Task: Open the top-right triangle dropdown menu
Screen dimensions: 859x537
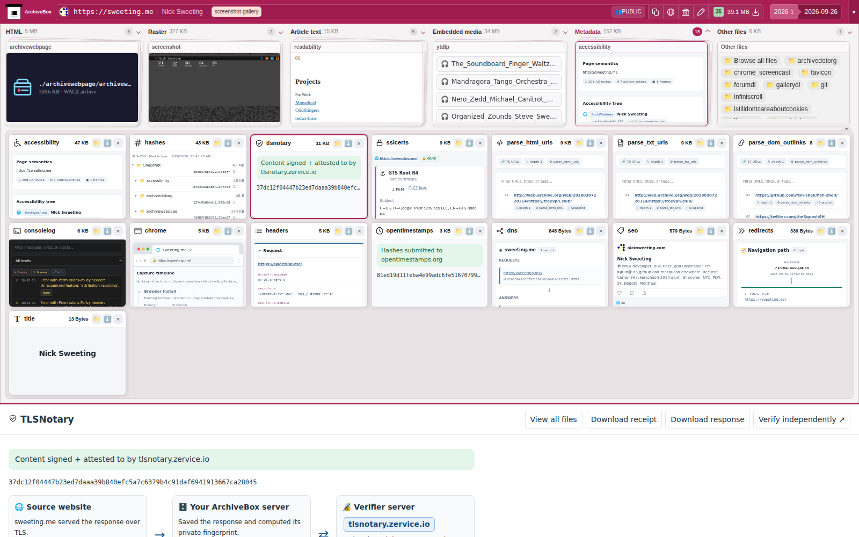Action: point(854,12)
